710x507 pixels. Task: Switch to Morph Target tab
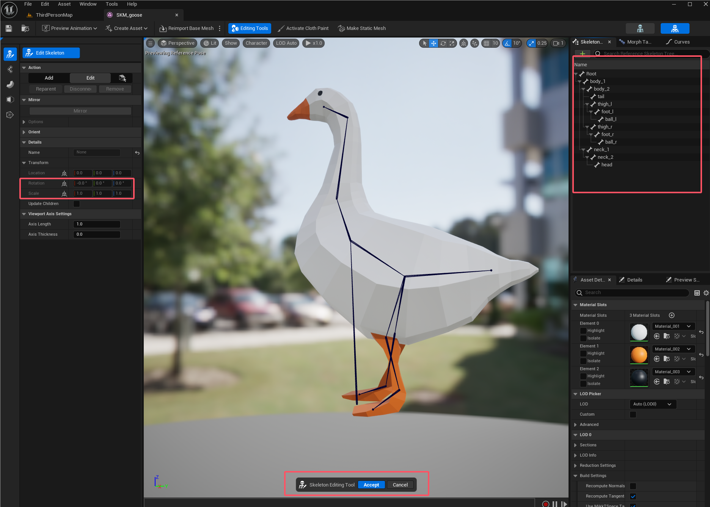tap(636, 42)
